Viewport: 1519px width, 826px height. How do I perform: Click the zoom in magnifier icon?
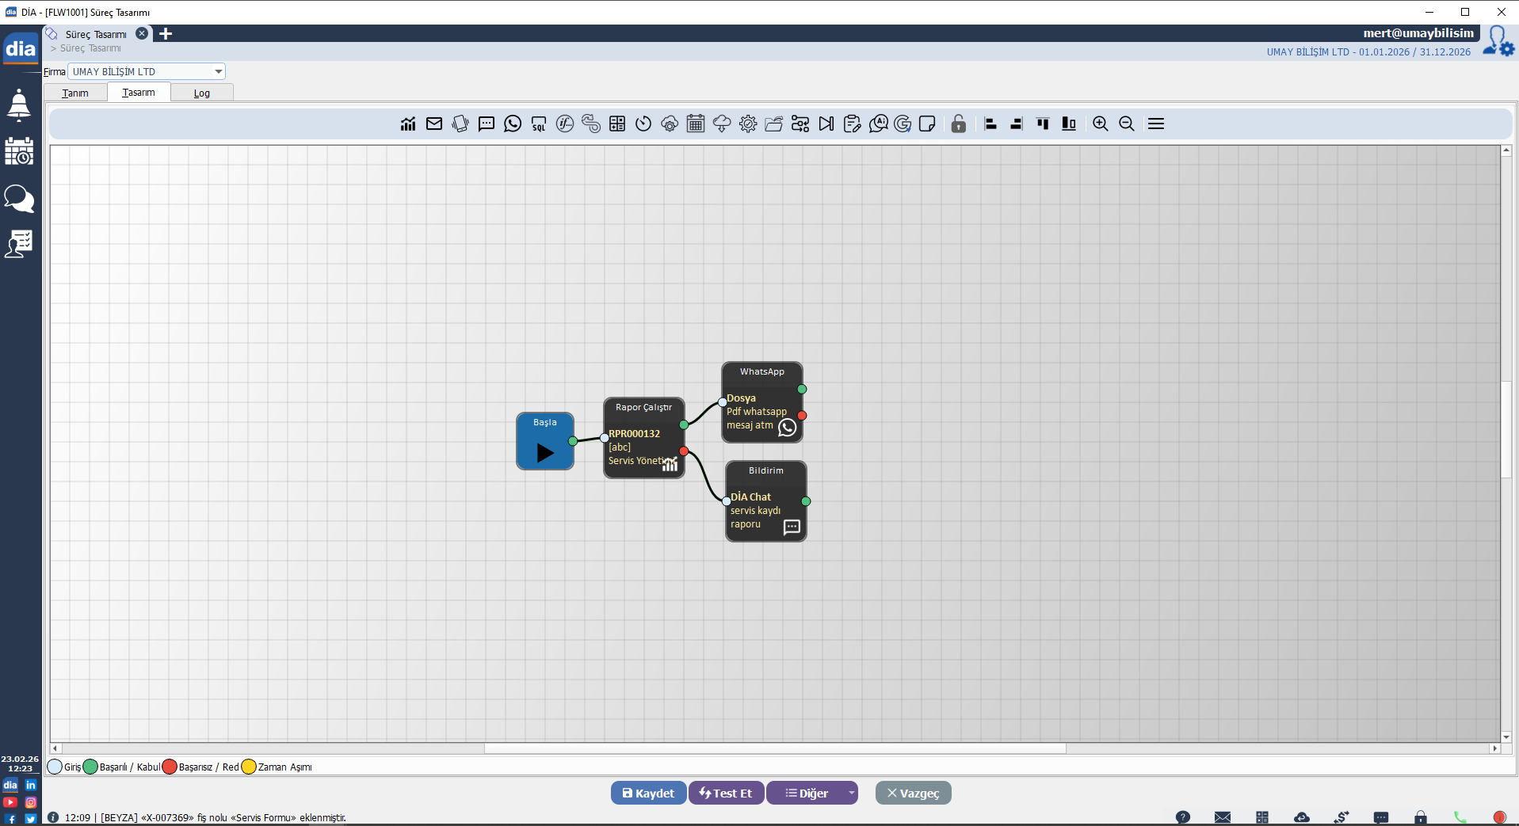[x=1101, y=124]
